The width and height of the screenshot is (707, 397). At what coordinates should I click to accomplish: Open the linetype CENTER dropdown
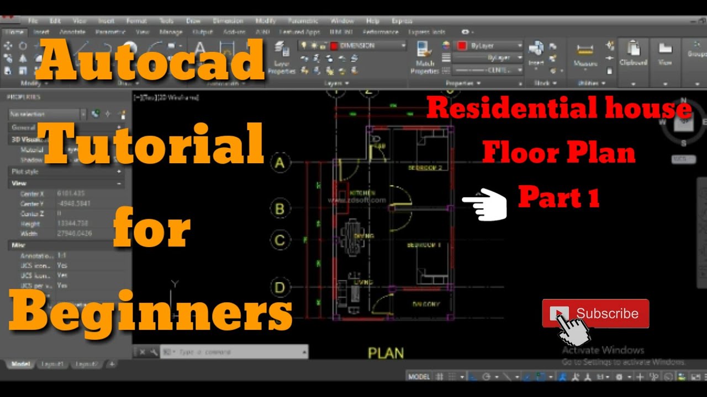coord(488,70)
